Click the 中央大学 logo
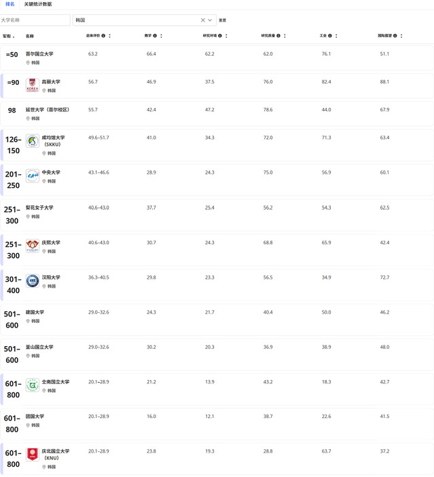434x477 pixels. pyautogui.click(x=32, y=176)
